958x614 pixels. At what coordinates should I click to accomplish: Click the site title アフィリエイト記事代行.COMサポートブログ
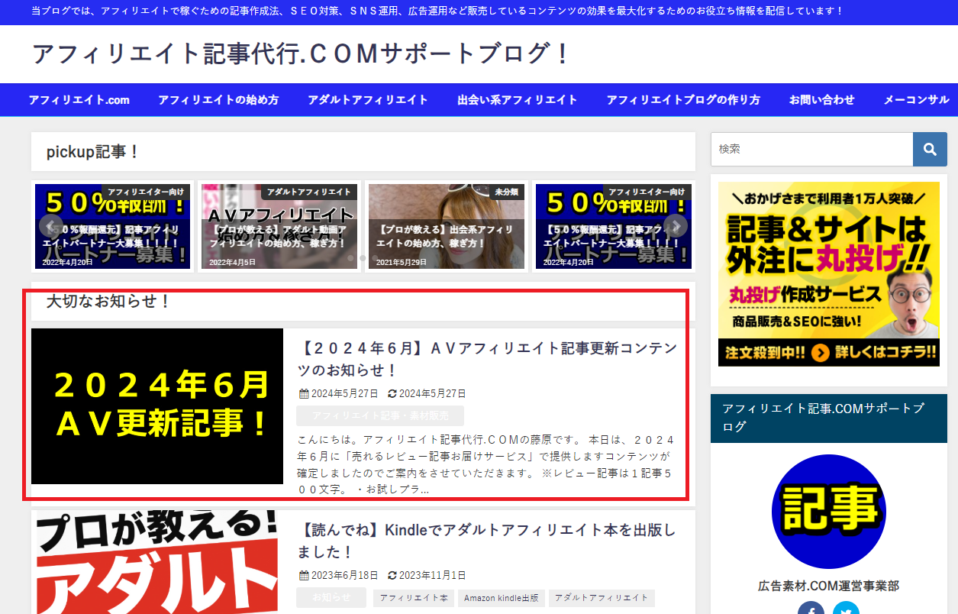[x=301, y=53]
